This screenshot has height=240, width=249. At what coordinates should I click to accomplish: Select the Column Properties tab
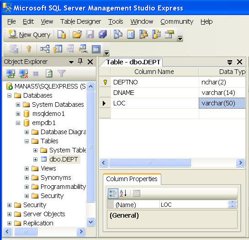pyautogui.click(x=132, y=179)
